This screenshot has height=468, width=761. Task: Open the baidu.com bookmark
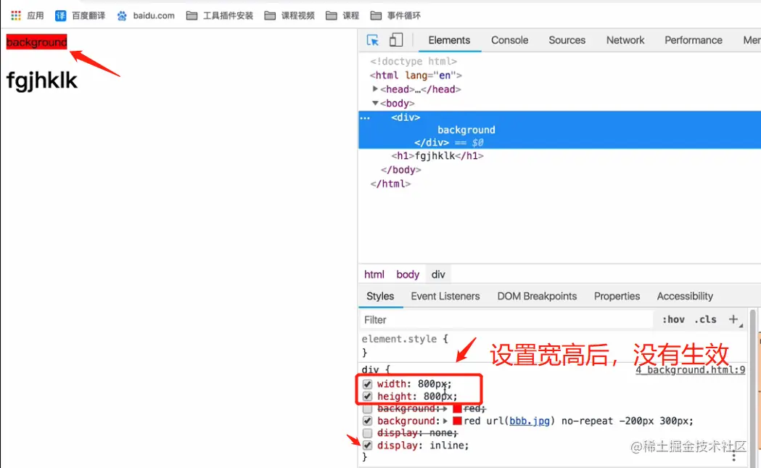(146, 15)
